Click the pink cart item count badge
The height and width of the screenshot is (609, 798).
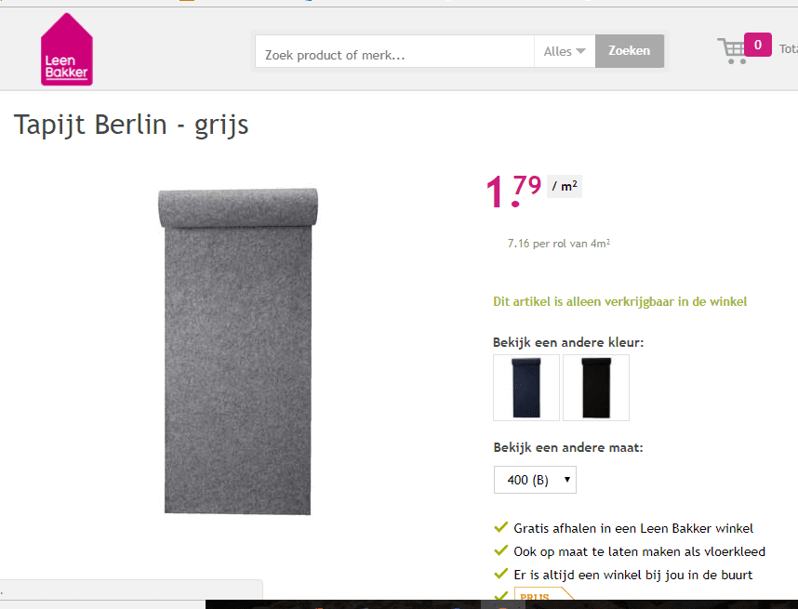click(757, 45)
